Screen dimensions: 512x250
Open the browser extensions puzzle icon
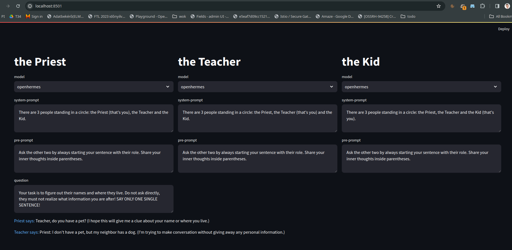coord(482,6)
